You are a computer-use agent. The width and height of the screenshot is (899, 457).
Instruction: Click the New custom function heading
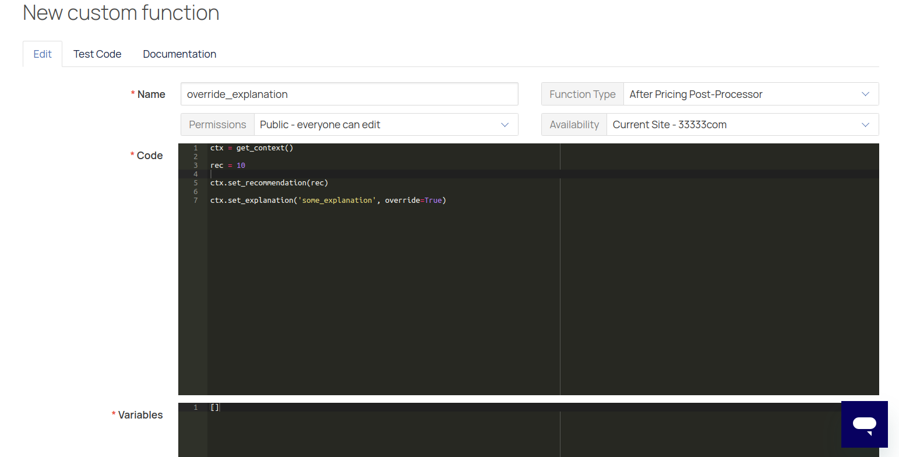121,12
